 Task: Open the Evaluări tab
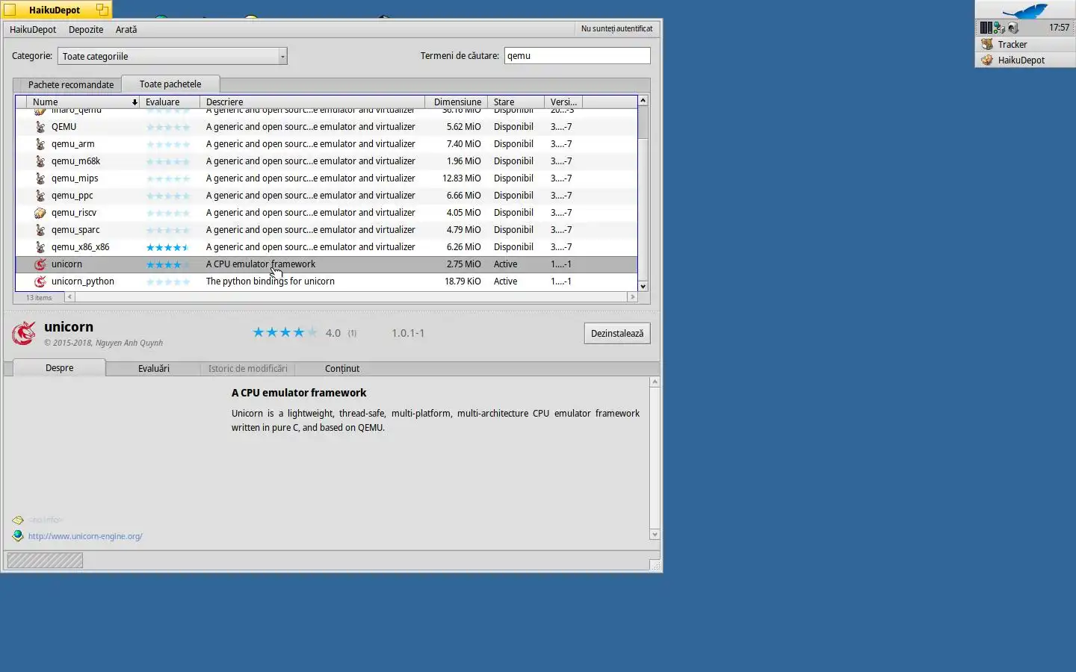pyautogui.click(x=153, y=368)
